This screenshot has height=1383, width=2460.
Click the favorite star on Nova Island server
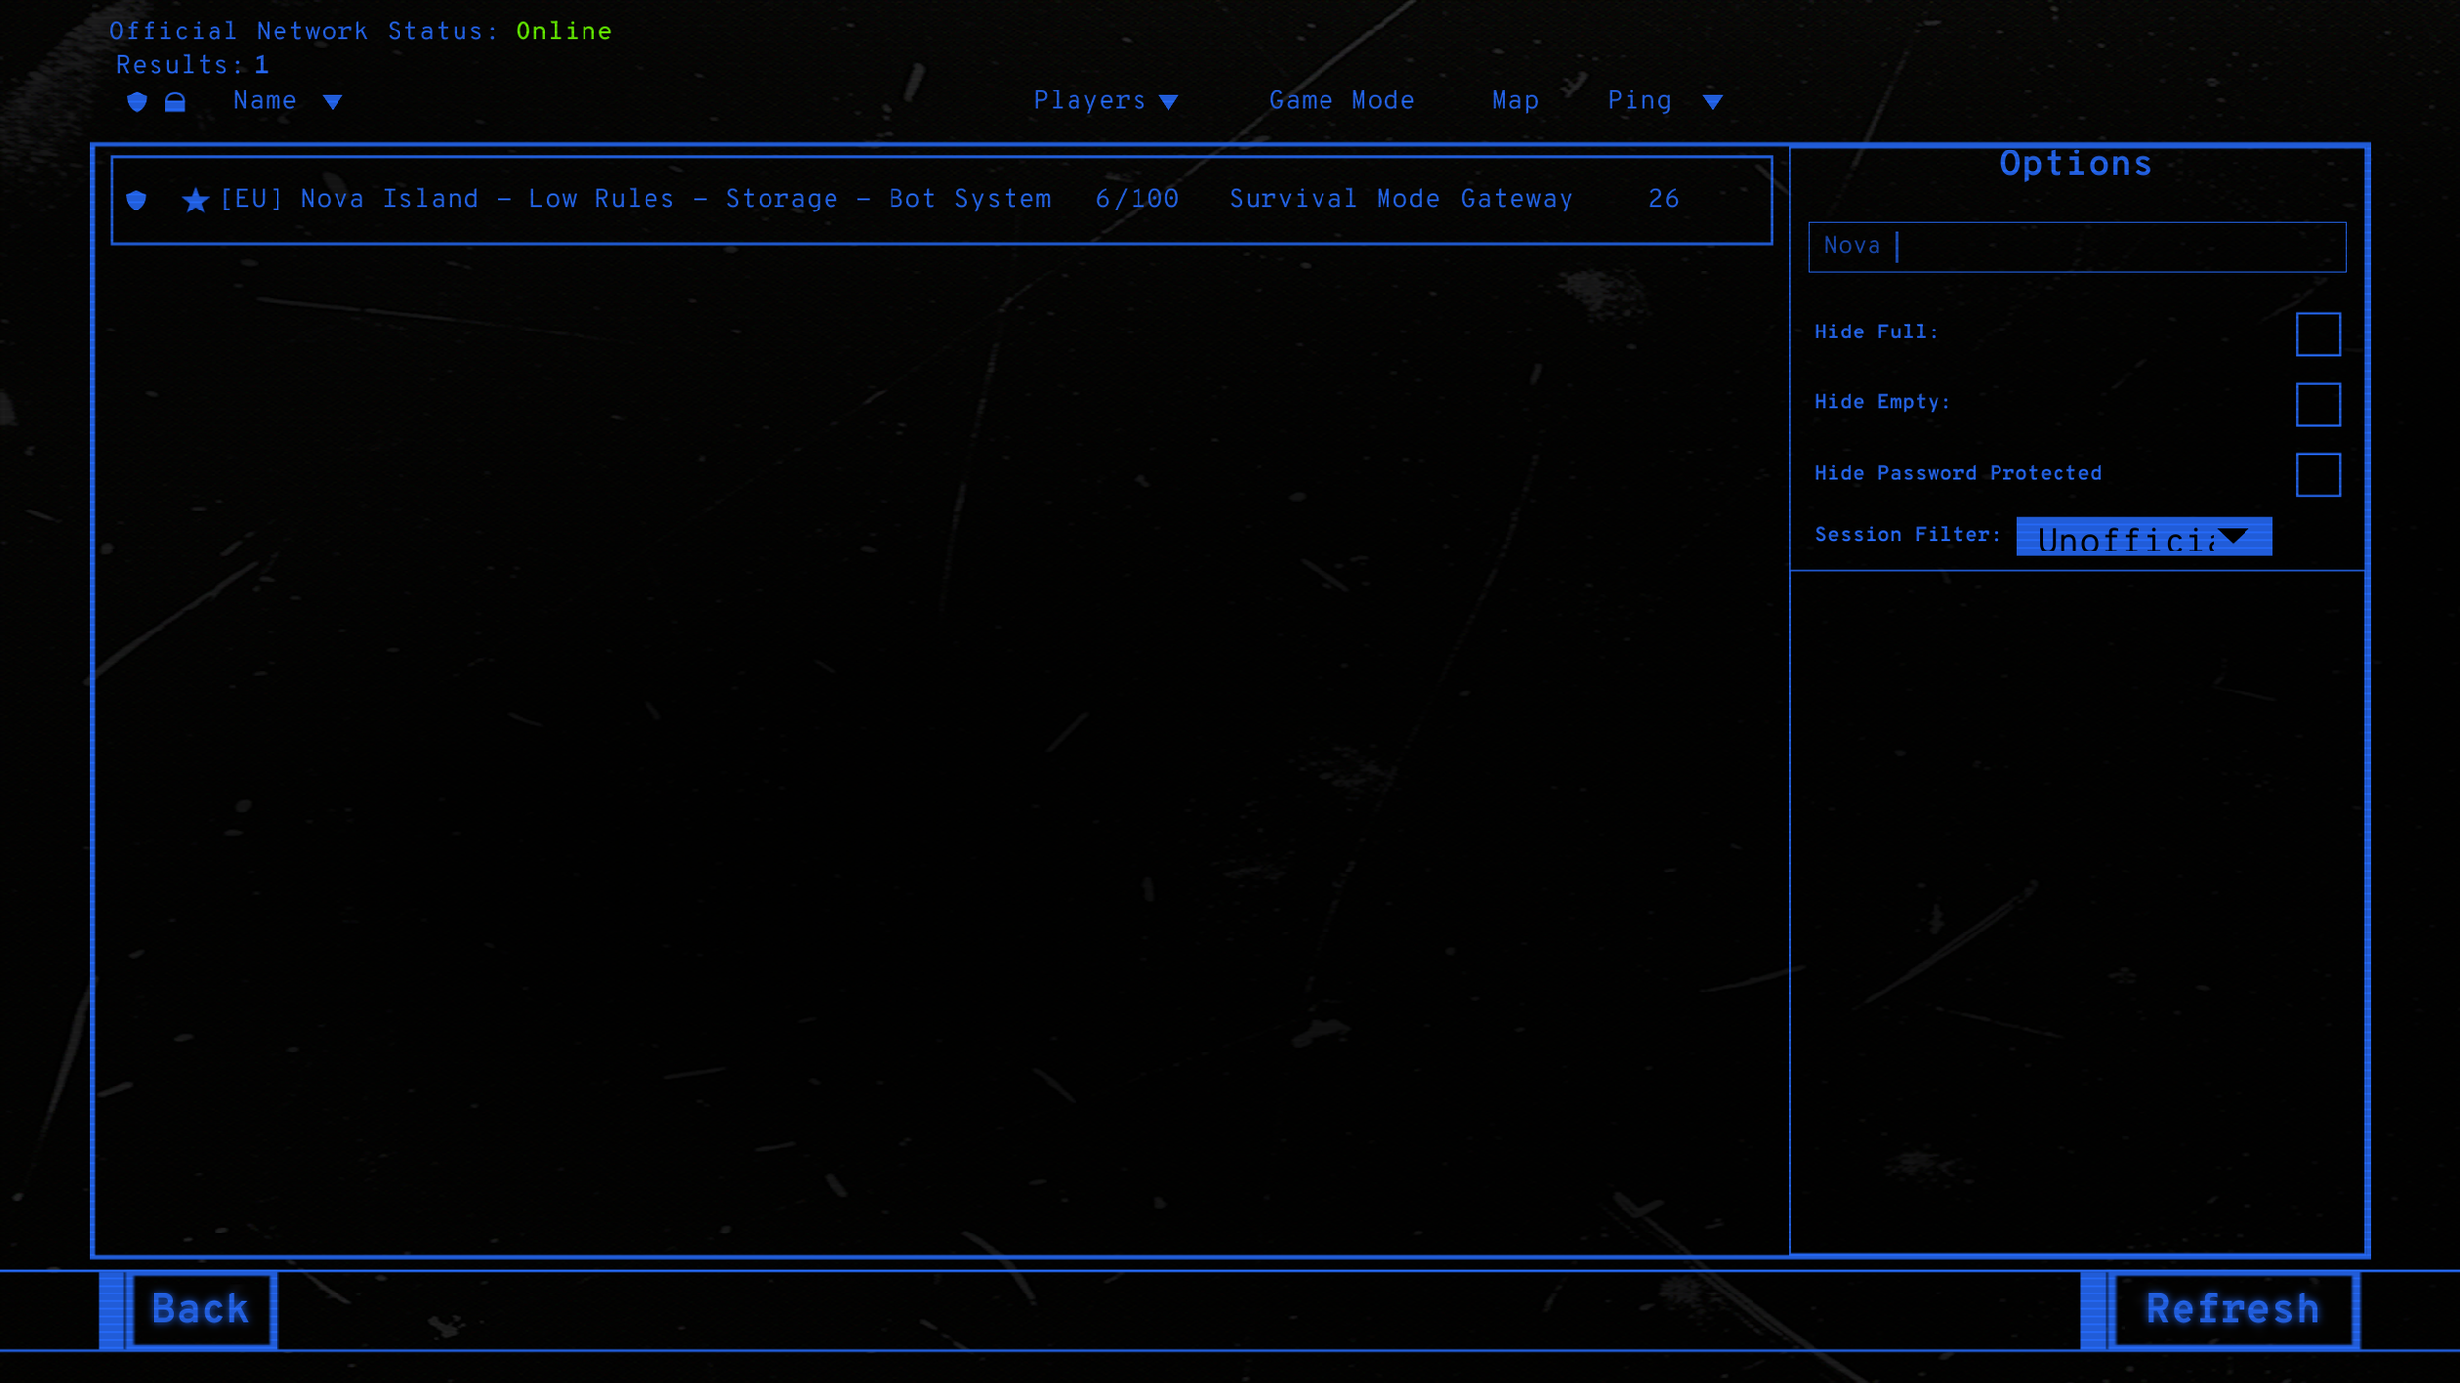click(196, 201)
